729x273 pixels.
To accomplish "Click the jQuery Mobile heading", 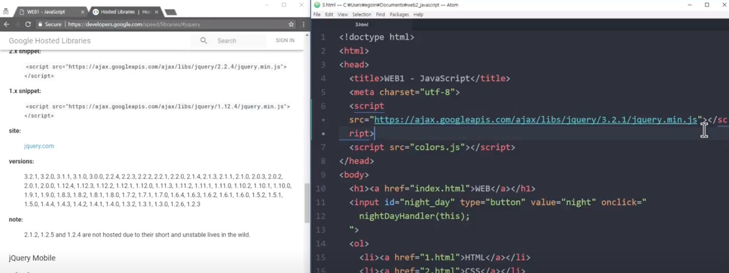I will click(x=32, y=258).
